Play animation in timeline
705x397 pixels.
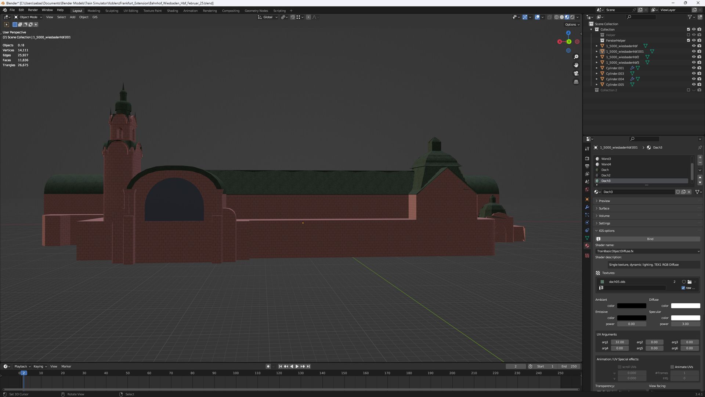pos(297,366)
